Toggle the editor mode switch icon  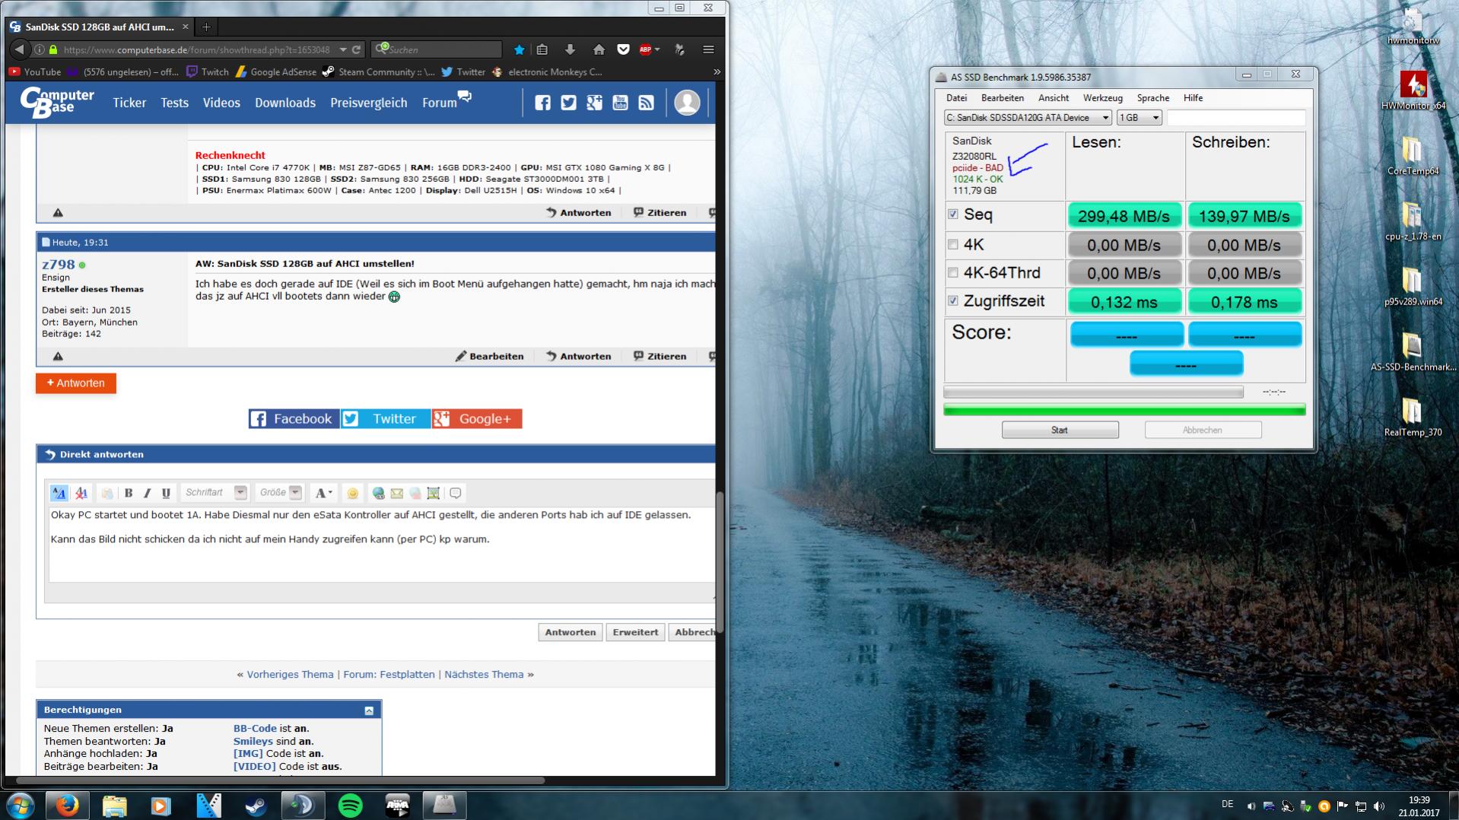[x=59, y=493]
